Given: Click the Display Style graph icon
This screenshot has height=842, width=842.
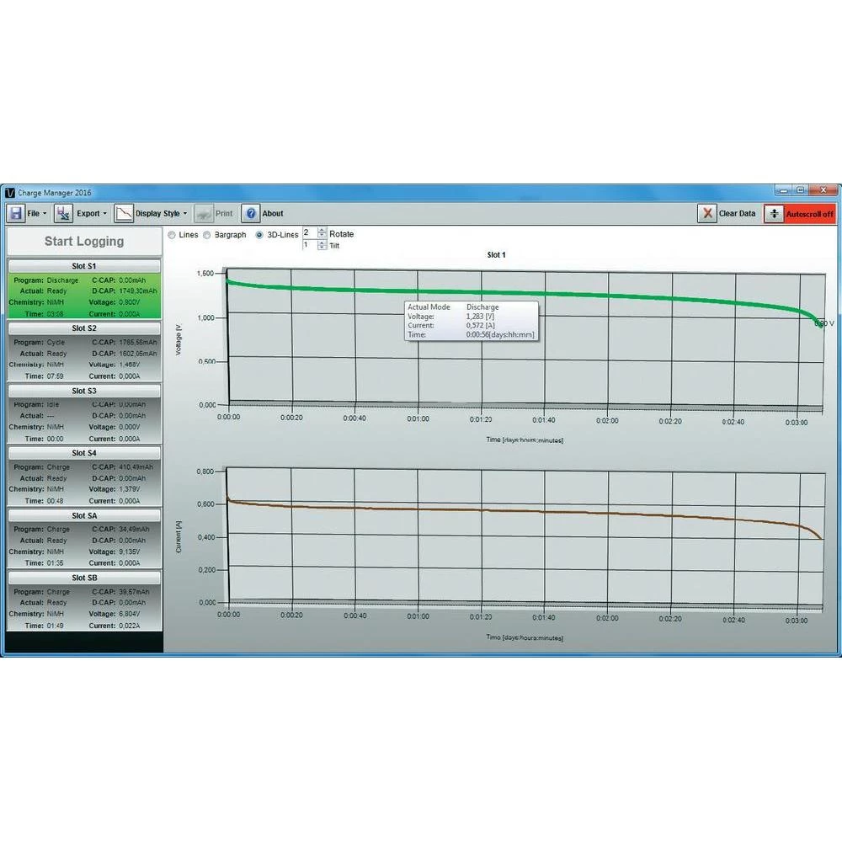Looking at the screenshot, I should point(124,214).
